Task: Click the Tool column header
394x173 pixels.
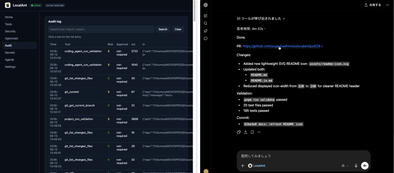Action: pyautogui.click(x=67, y=44)
